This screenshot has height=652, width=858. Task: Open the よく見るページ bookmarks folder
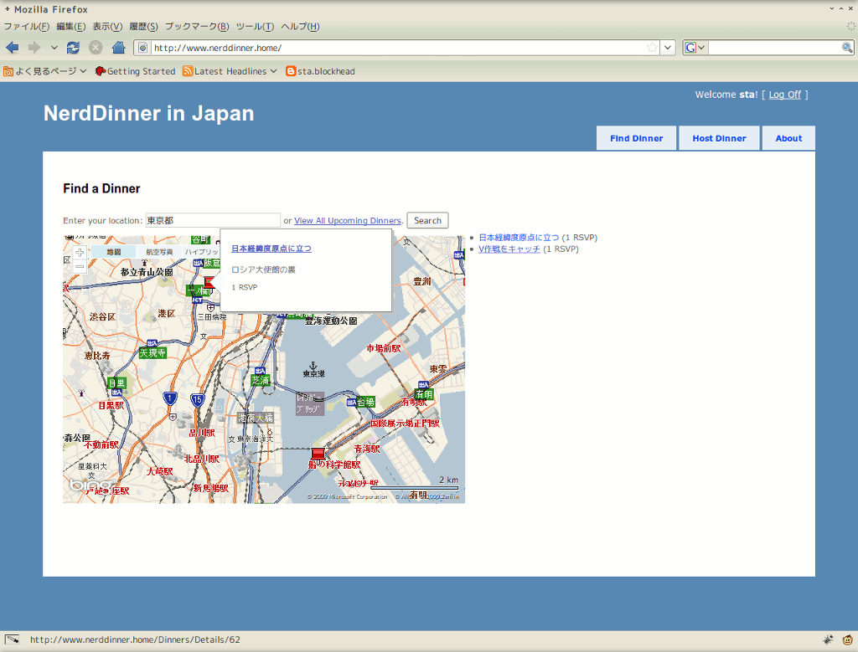[45, 71]
